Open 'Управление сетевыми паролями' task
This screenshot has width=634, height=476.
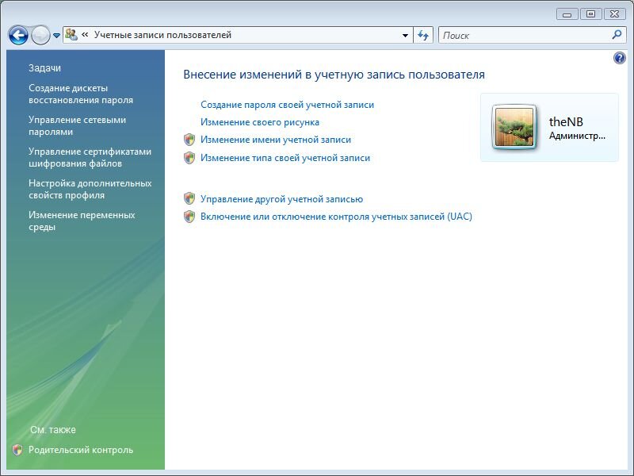[x=77, y=126]
